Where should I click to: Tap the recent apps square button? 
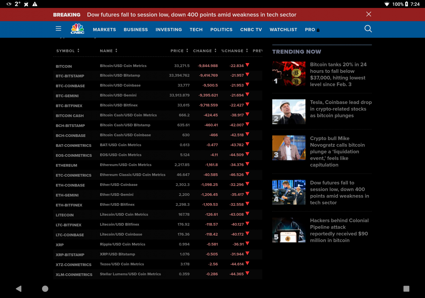coord(406,289)
